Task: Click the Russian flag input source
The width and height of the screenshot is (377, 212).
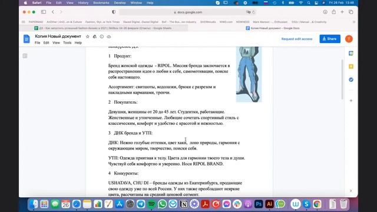Action: pyautogui.click(x=266, y=3)
